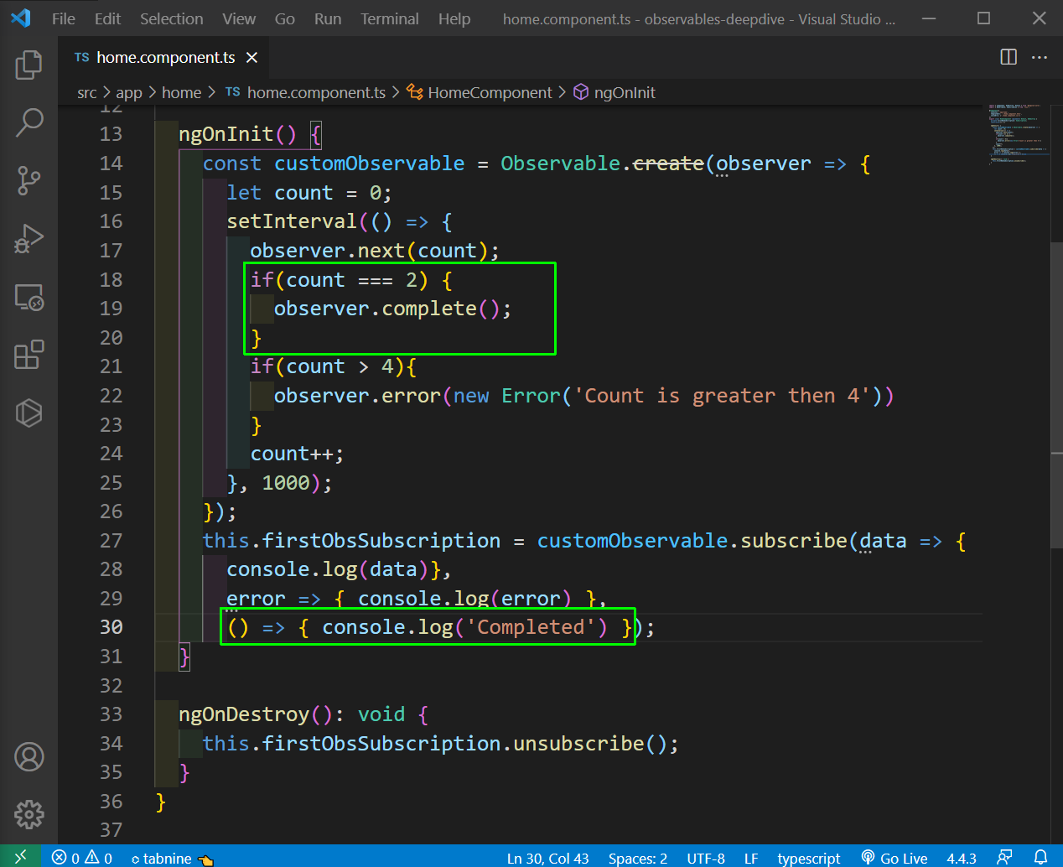1063x867 pixels.
Task: Open the Extensions view icon
Action: point(29,355)
